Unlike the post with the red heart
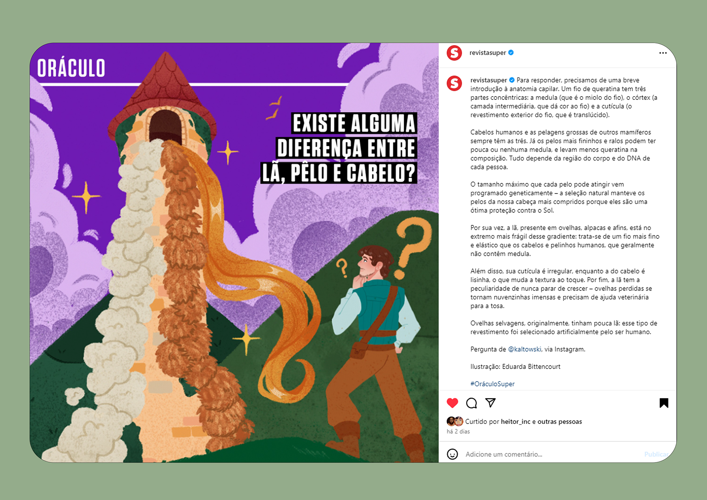 [x=452, y=403]
